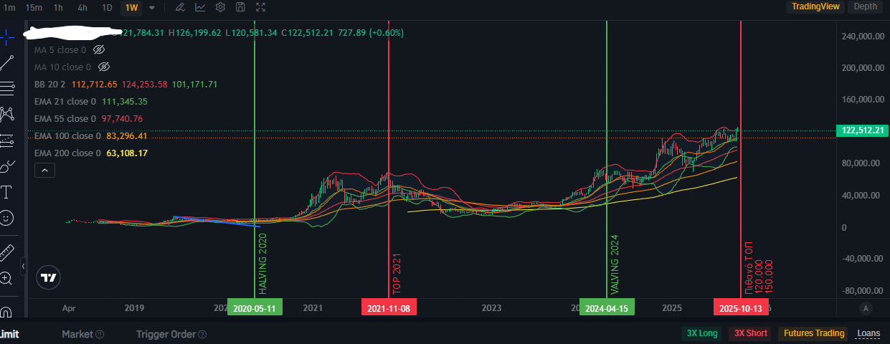Click the pencil drawing toolbar icon

(179, 7)
